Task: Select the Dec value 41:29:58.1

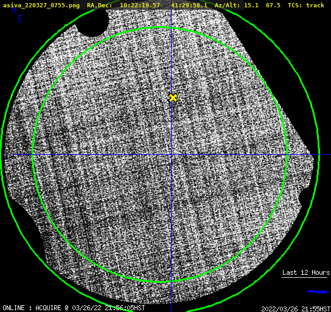Action: click(x=189, y=5)
